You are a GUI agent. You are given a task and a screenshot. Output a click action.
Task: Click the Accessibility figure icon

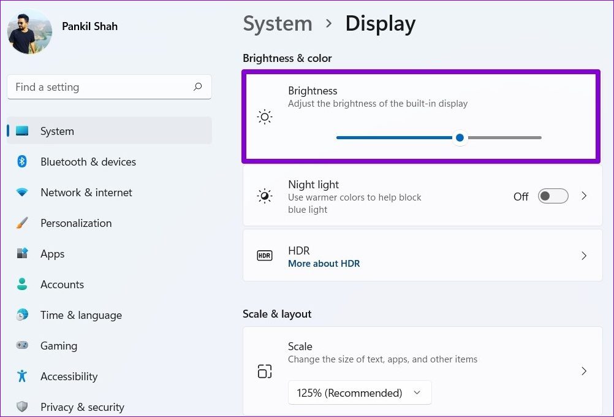(x=22, y=377)
